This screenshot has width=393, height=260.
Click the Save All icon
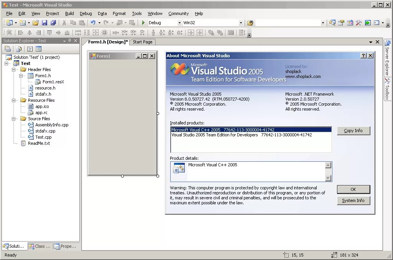pyautogui.click(x=53, y=23)
